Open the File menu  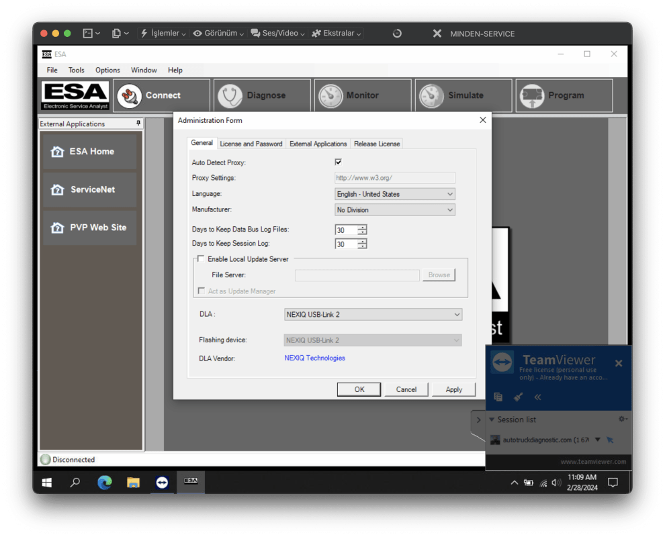(52, 70)
